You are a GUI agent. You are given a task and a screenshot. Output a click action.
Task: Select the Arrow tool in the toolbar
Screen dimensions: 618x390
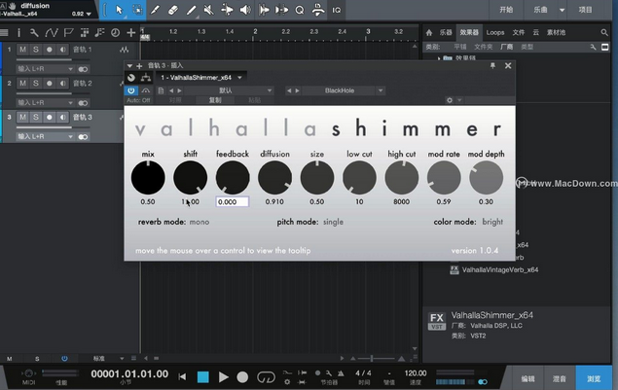[x=119, y=10]
